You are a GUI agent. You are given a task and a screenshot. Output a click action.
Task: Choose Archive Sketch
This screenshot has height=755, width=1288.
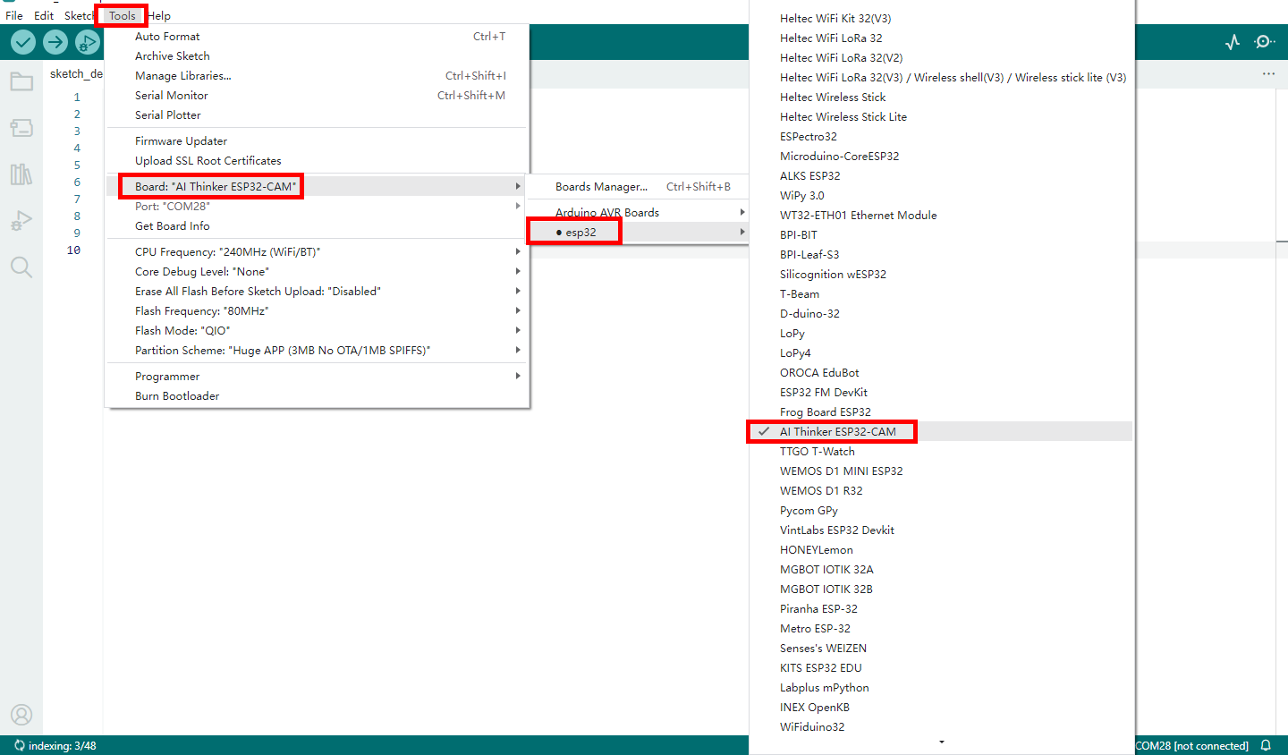click(318, 56)
